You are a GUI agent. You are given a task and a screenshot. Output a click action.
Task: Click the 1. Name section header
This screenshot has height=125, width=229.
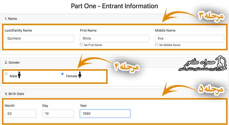pyautogui.click(x=11, y=19)
